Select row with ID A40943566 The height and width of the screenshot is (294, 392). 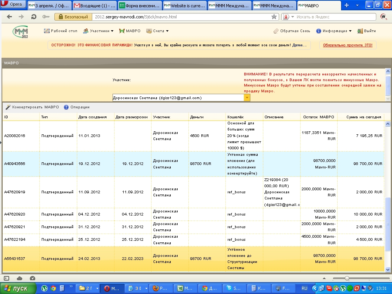(193, 164)
